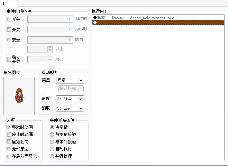Uncheck the 移动时动画 option
The image size is (228, 166).
9,127
